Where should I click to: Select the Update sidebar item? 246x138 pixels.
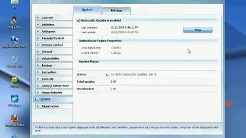pyautogui.click(x=53, y=99)
